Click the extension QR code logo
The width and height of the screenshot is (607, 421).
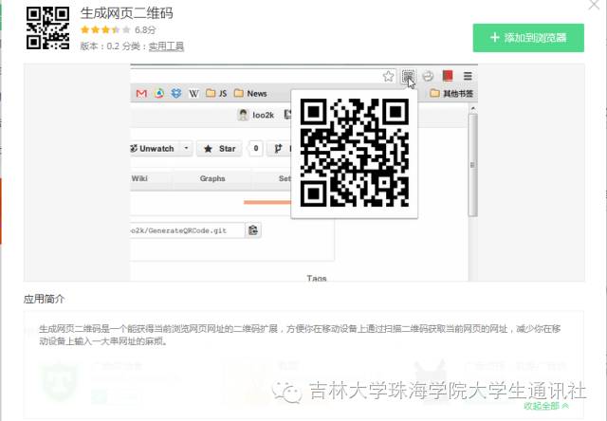pos(47,28)
